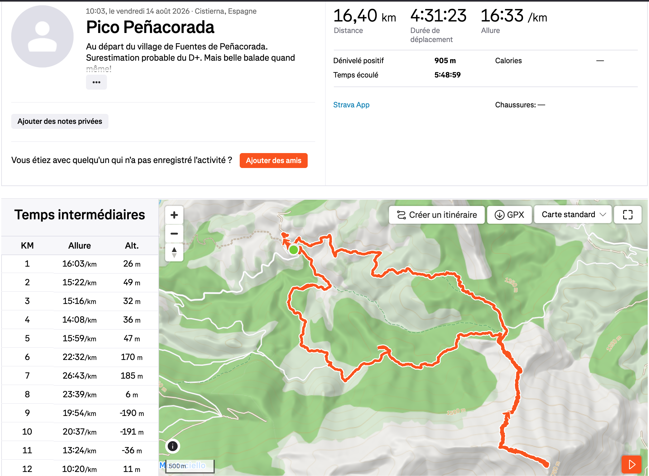649x476 pixels.
Task: Add private notes with Ajouter des notes privées
Action: point(60,121)
